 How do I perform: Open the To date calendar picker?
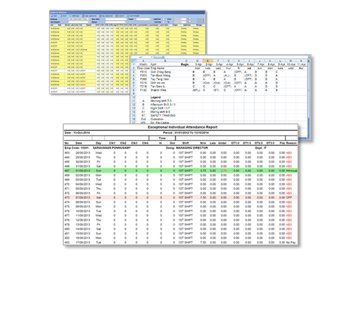[x=188, y=22]
